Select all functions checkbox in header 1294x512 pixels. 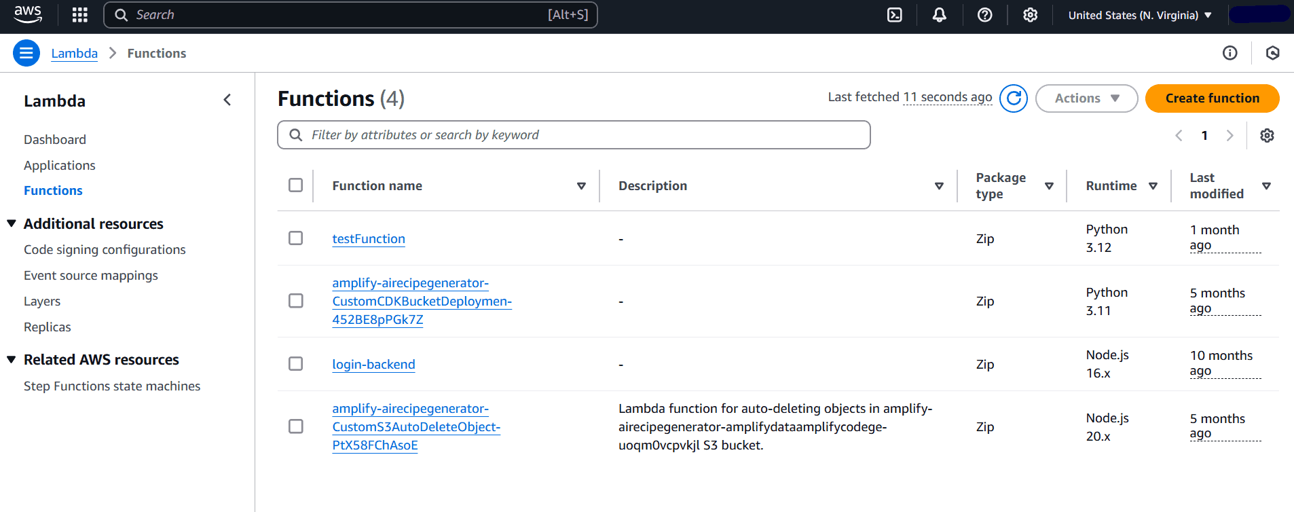(295, 185)
